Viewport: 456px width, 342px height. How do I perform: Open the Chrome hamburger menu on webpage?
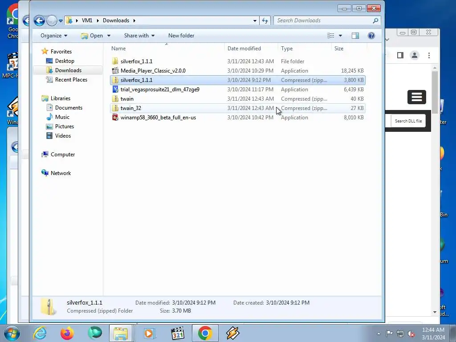[x=416, y=97]
